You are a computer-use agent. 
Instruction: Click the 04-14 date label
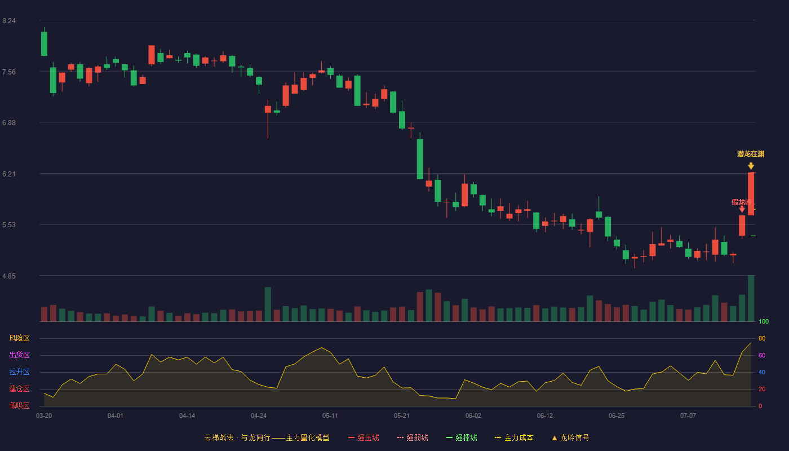(187, 415)
